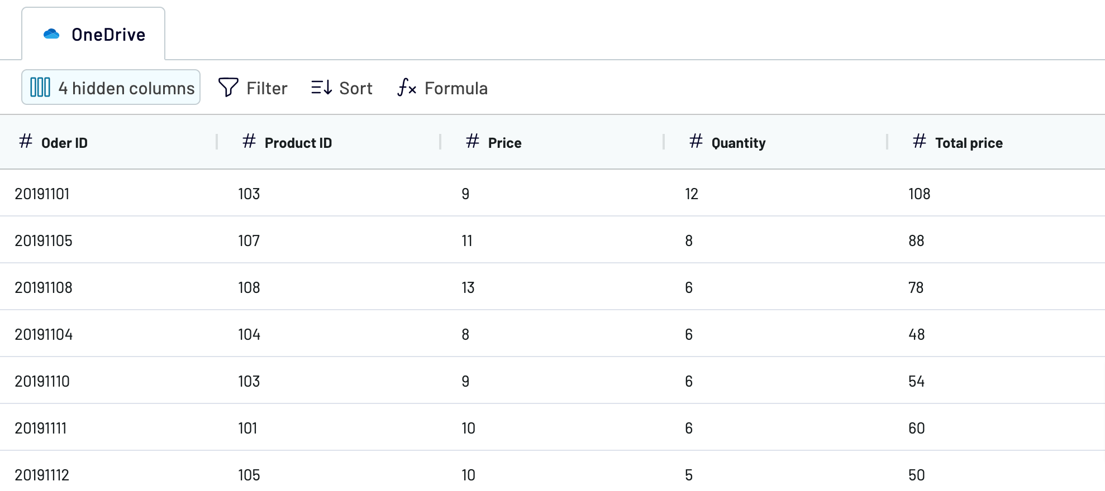Click the Filter funnel icon

(x=228, y=88)
